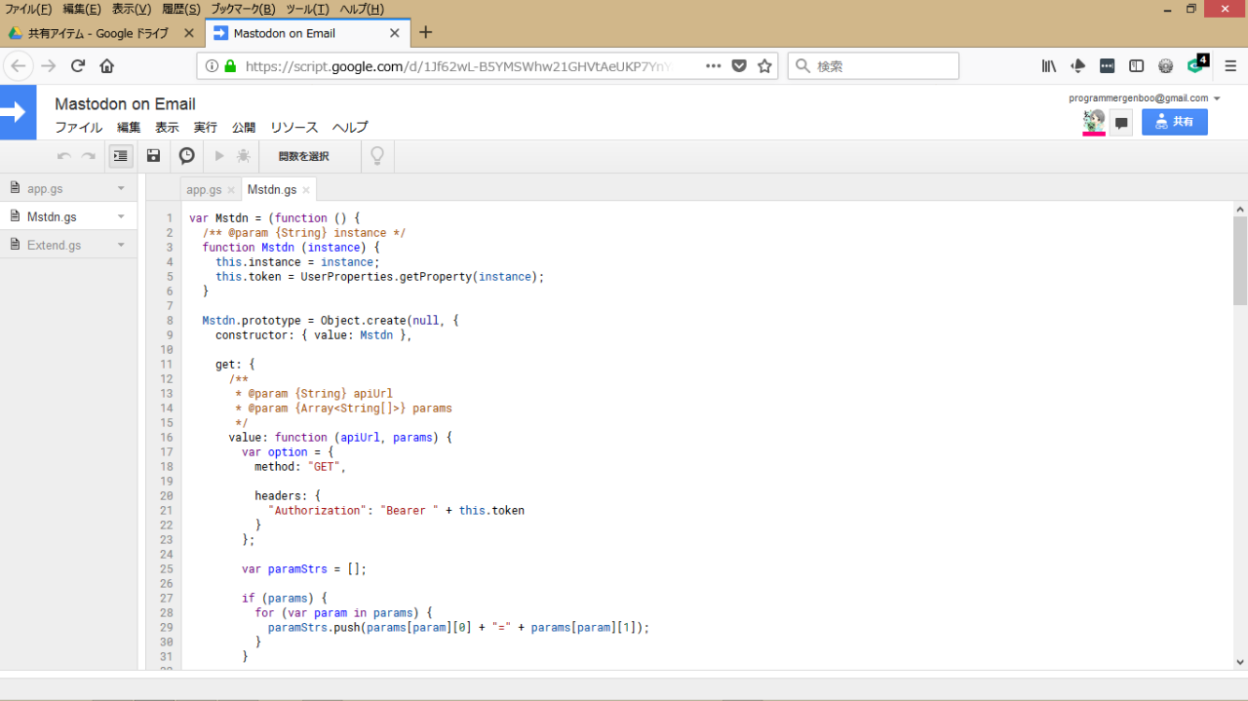The height and width of the screenshot is (701, 1248).
Task: Click the lightbulb icon in script toolbar
Action: [377, 156]
